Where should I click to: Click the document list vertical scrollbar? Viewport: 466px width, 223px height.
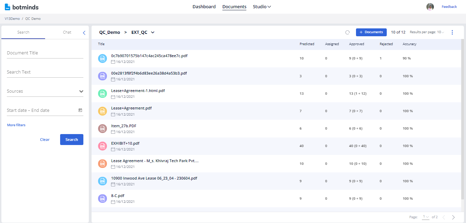tap(463, 120)
